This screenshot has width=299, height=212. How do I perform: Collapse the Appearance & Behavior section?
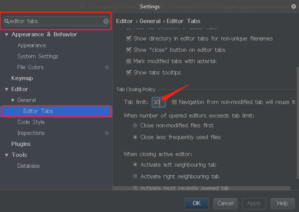click(x=7, y=35)
